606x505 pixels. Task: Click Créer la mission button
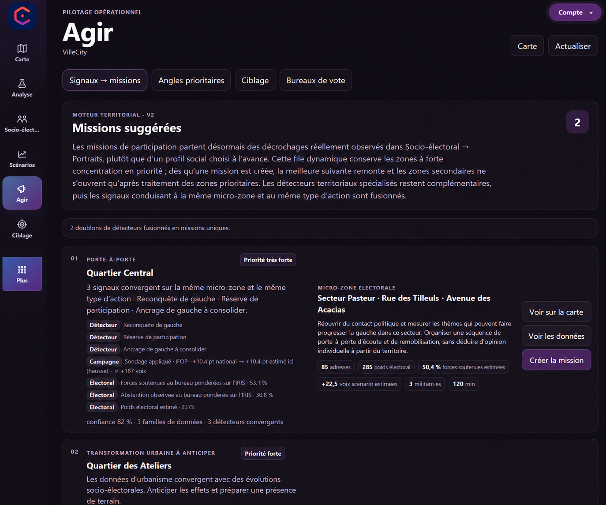point(556,360)
